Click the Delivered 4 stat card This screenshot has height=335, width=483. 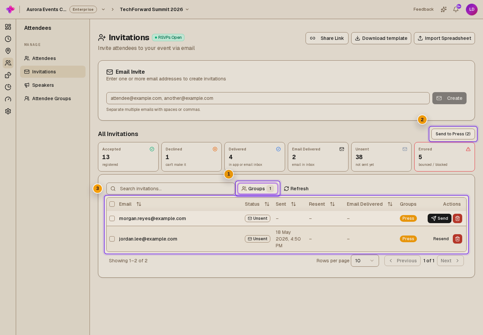[255, 157]
